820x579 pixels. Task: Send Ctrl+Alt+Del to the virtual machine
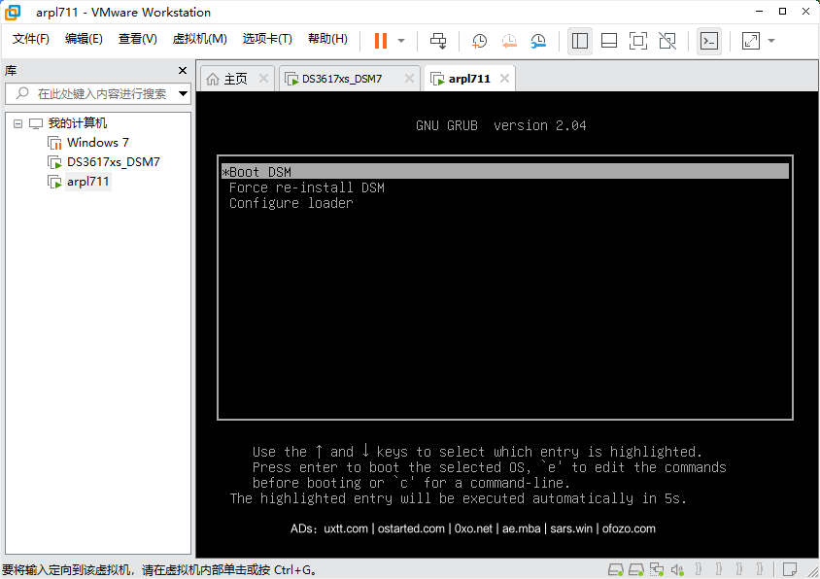point(438,41)
